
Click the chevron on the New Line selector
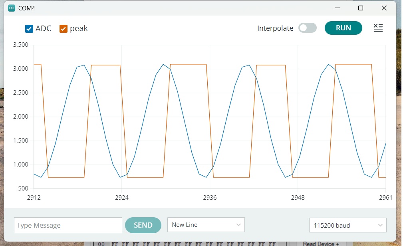point(238,224)
